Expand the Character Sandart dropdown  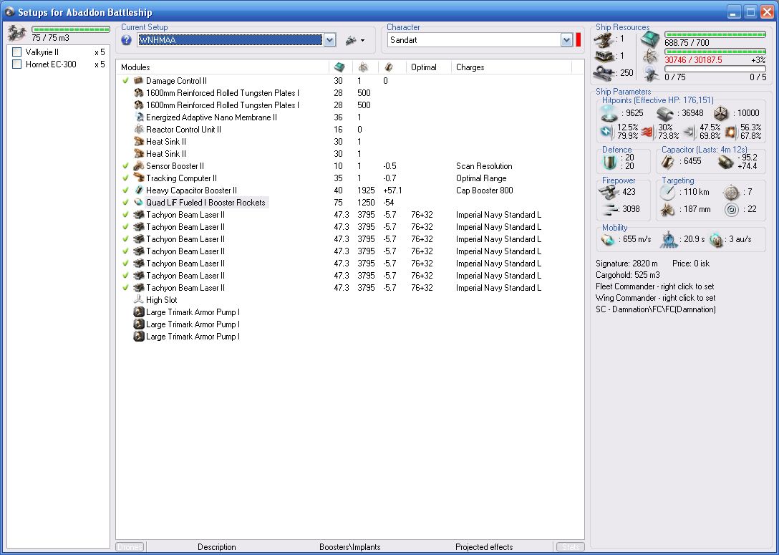click(x=566, y=40)
